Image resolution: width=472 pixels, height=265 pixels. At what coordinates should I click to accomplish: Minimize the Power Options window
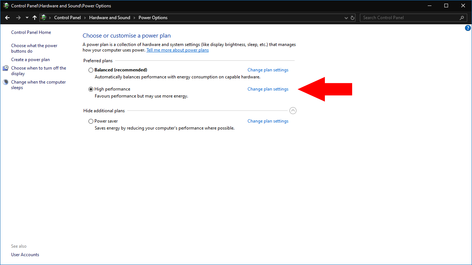pos(429,6)
